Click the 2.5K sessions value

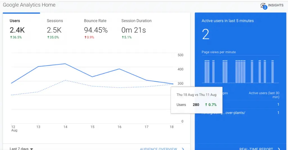click(x=54, y=30)
